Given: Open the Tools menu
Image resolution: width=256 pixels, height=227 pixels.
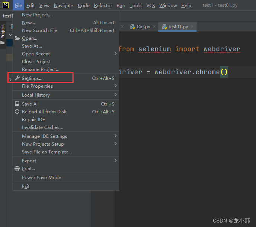Looking at the screenshot, I should point(135,6).
